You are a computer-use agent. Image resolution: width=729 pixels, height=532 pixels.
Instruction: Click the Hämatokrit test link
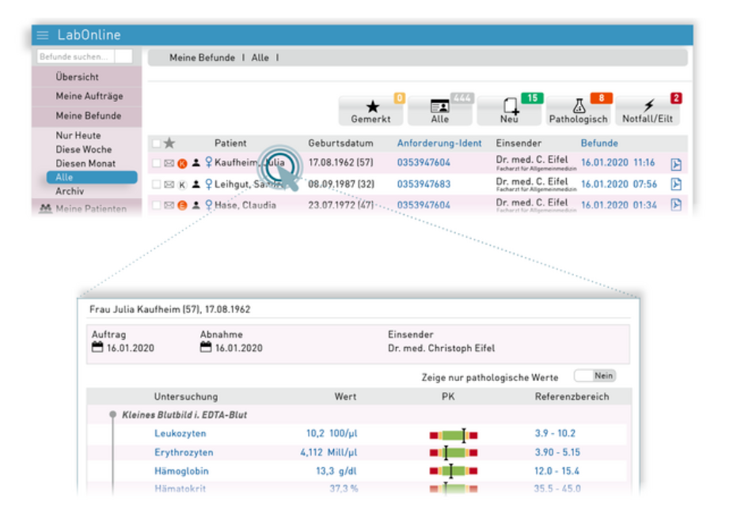(x=180, y=489)
